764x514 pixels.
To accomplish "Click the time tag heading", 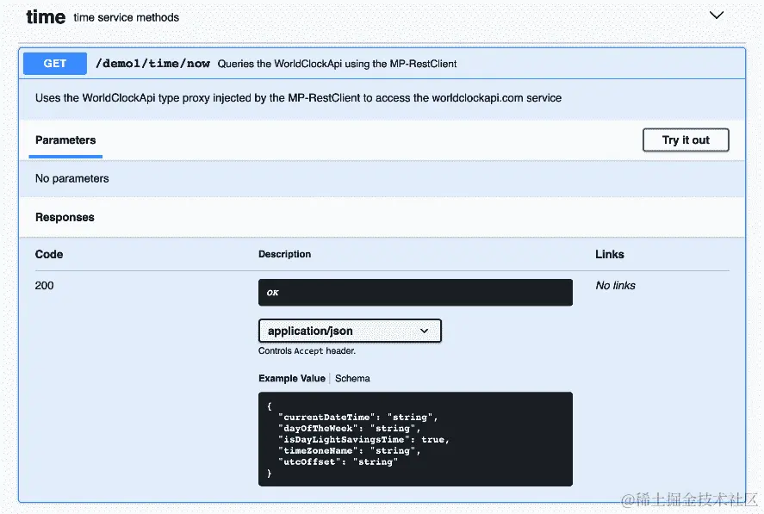I will pos(46,17).
